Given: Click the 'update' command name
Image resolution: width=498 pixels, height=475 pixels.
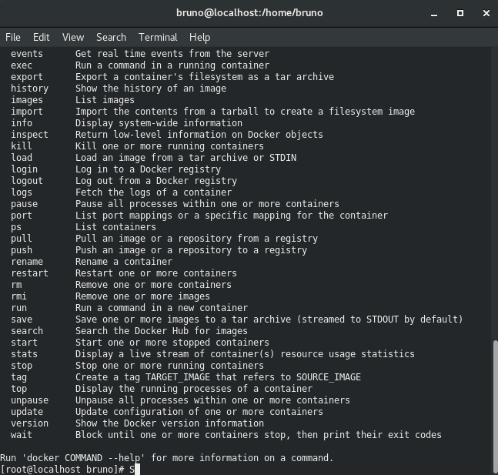Looking at the screenshot, I should [27, 411].
